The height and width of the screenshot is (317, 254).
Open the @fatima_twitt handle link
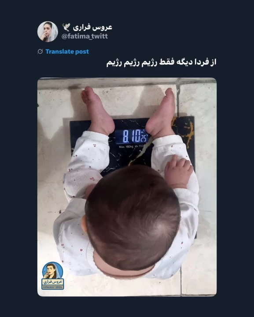click(85, 37)
